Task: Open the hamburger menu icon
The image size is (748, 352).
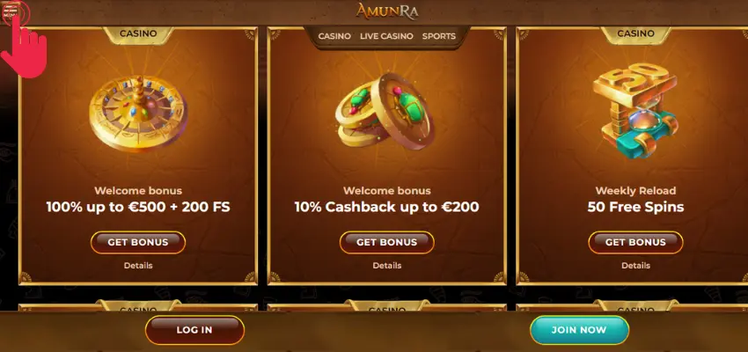Action: click(11, 11)
